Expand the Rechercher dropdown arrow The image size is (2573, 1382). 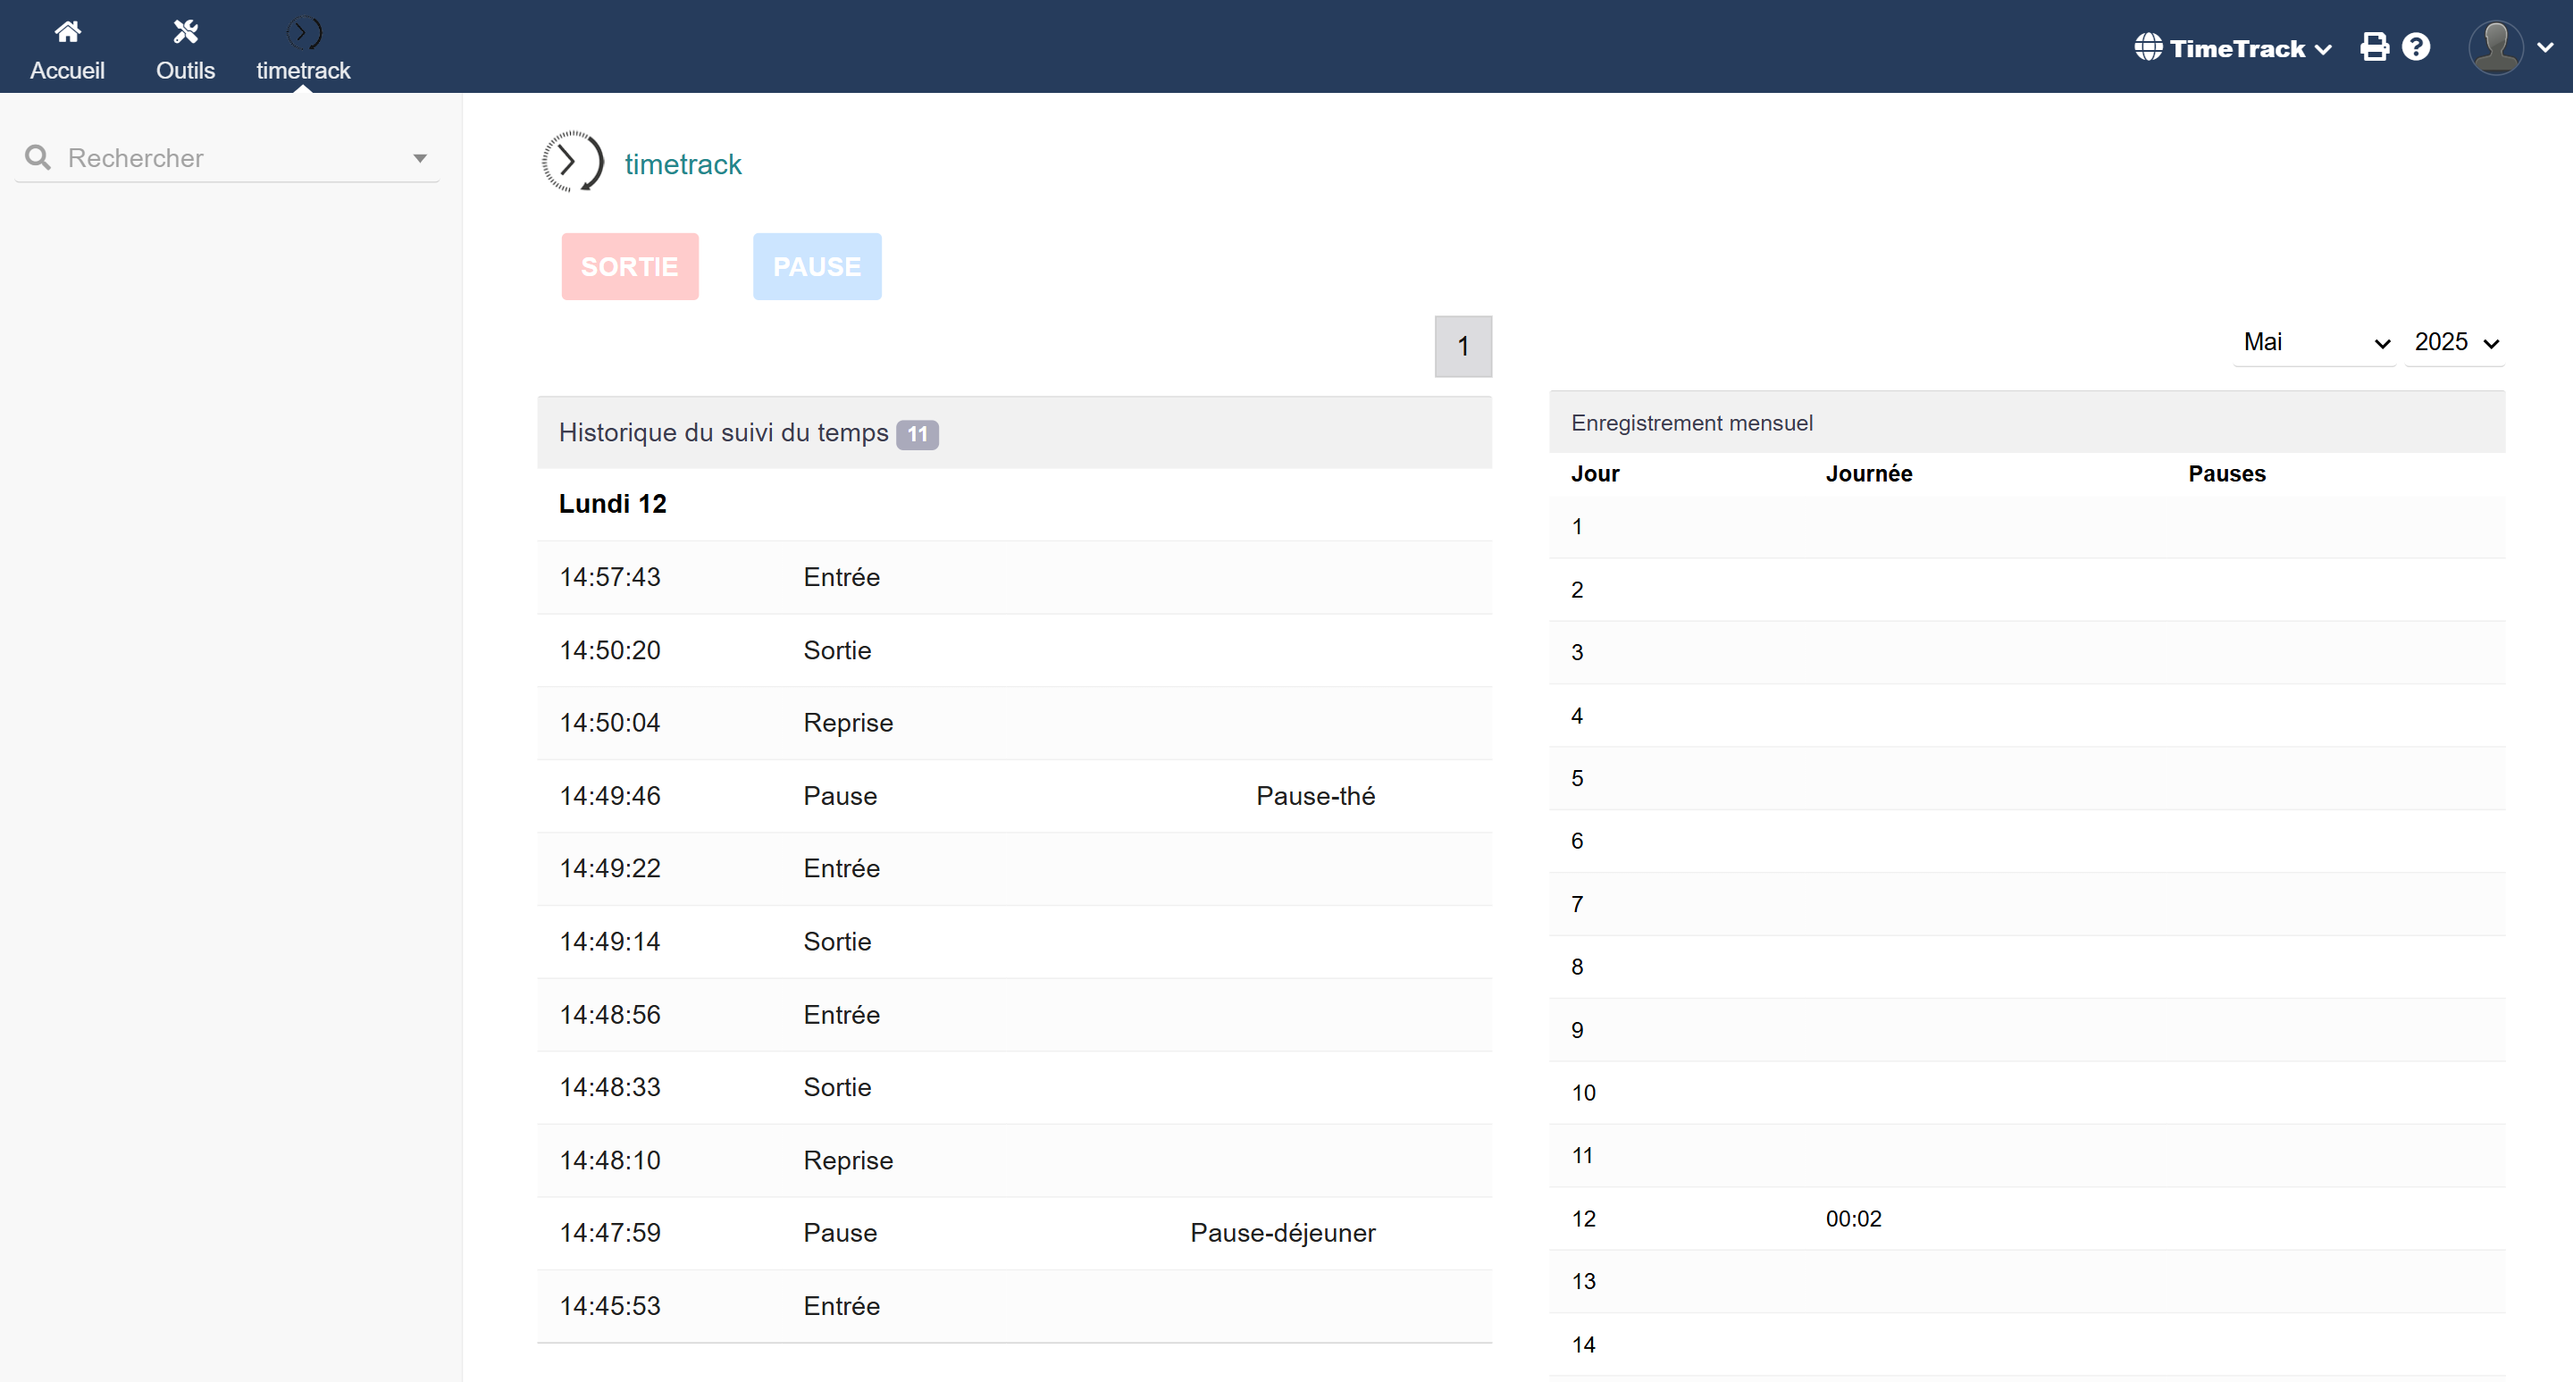(x=420, y=158)
